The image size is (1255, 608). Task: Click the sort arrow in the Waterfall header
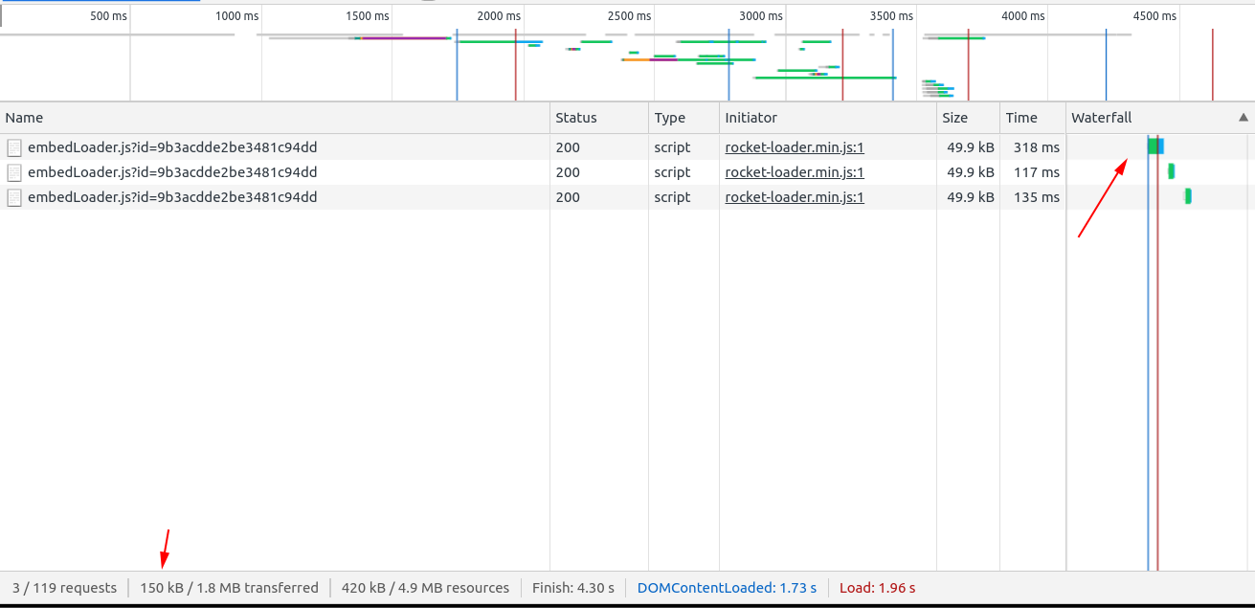coord(1243,118)
